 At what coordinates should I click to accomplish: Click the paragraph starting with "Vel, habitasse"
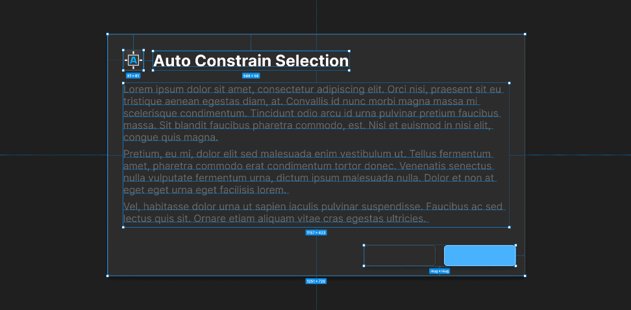pos(313,212)
